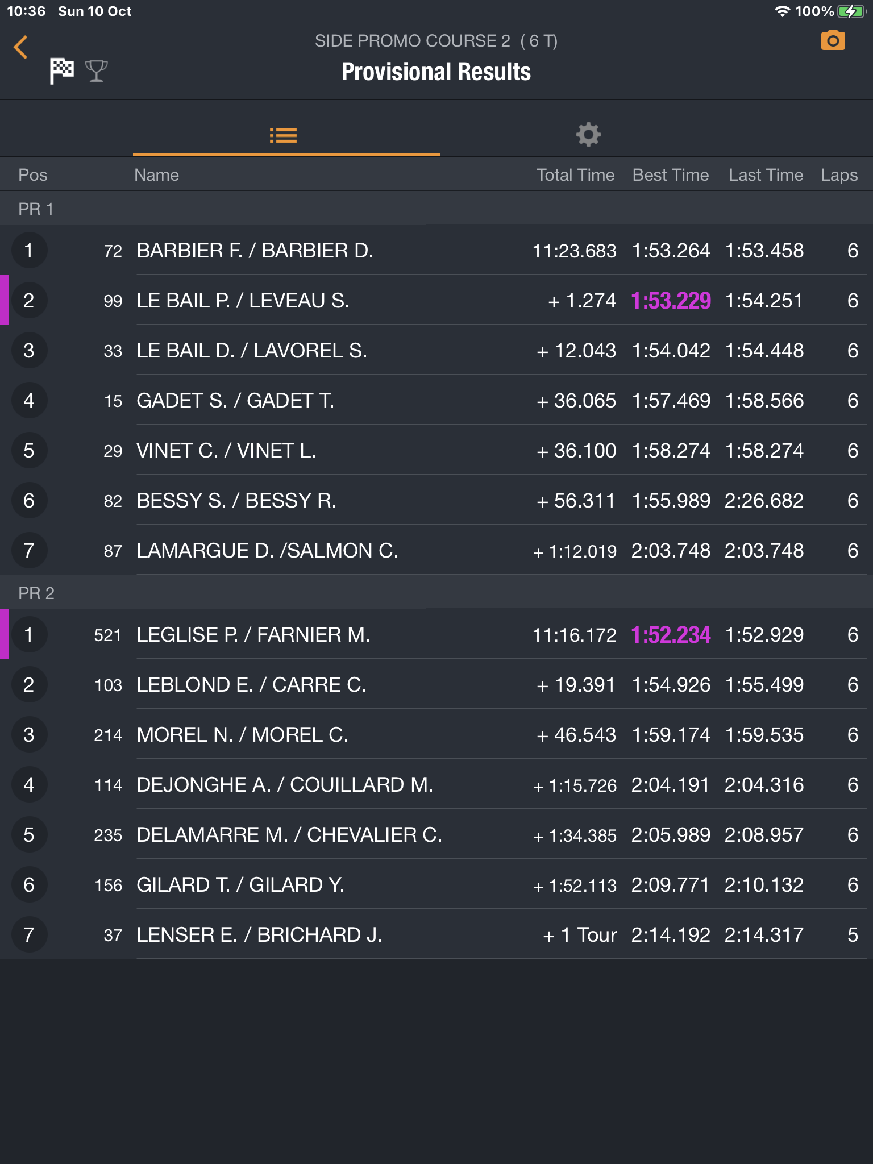Open the gear settings tab

(588, 135)
